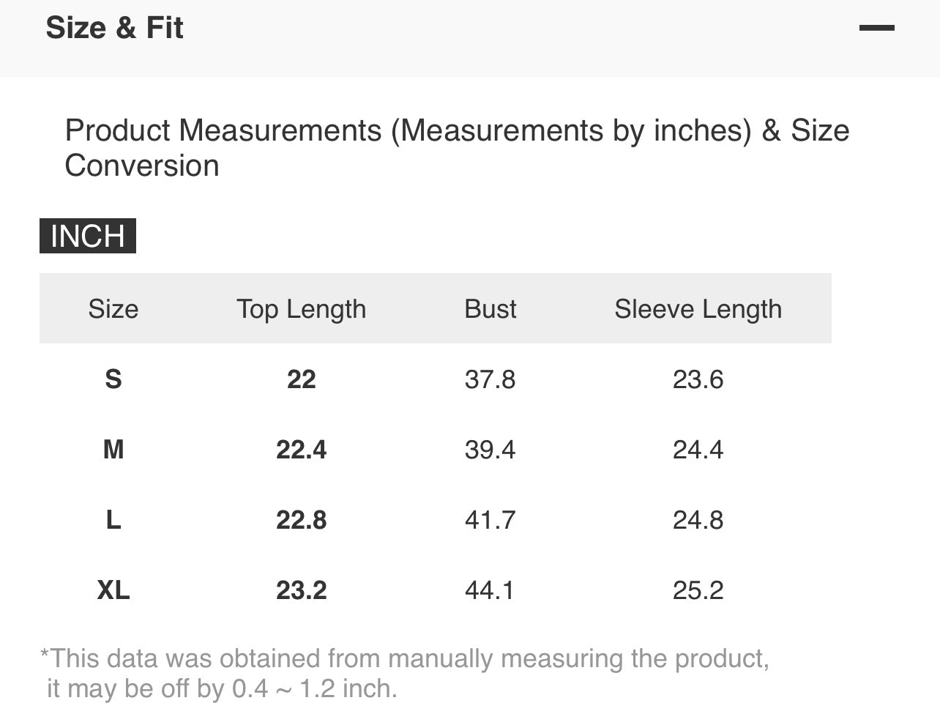940x725 pixels.
Task: Select the INCH unit tab
Action: click(x=88, y=236)
